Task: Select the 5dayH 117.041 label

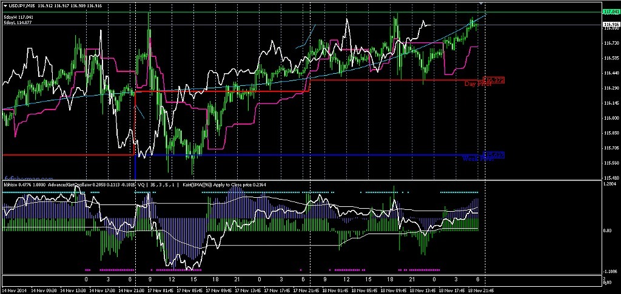Action: click(18, 17)
